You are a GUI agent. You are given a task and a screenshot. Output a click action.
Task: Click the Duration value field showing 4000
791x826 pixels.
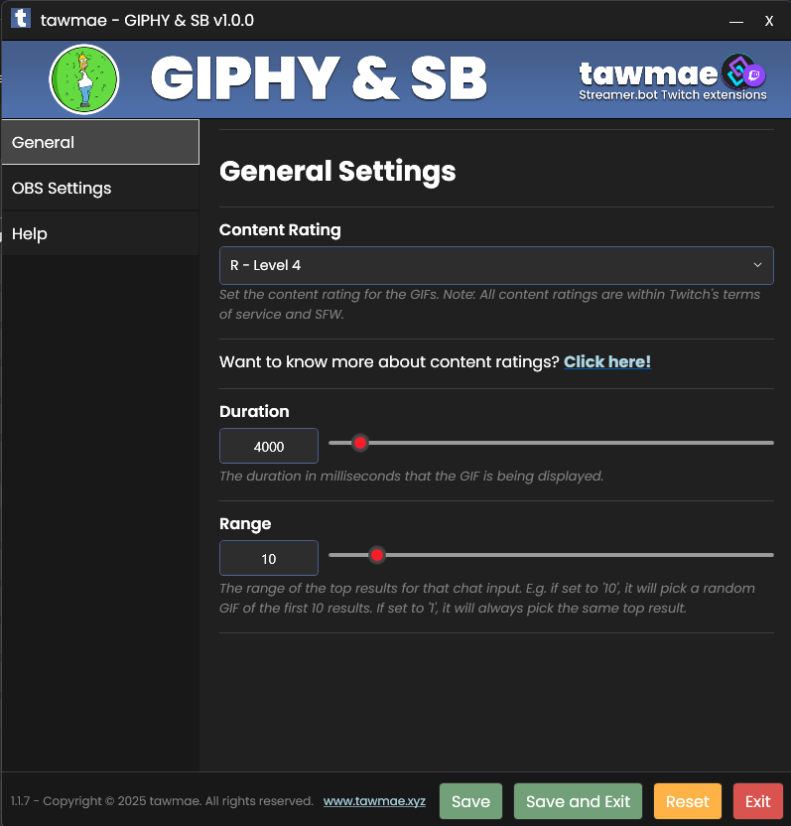pyautogui.click(x=269, y=446)
